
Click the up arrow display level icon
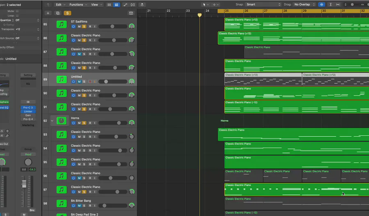(48, 5)
